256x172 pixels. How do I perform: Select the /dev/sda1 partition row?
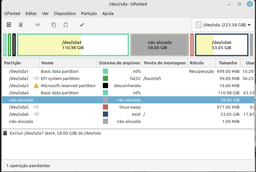[128, 72]
